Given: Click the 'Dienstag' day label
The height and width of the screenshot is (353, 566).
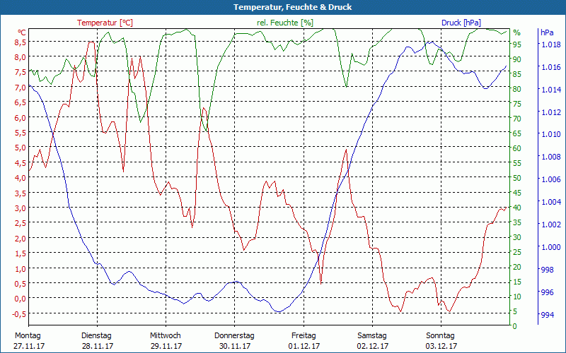Looking at the screenshot, I should (x=96, y=336).
